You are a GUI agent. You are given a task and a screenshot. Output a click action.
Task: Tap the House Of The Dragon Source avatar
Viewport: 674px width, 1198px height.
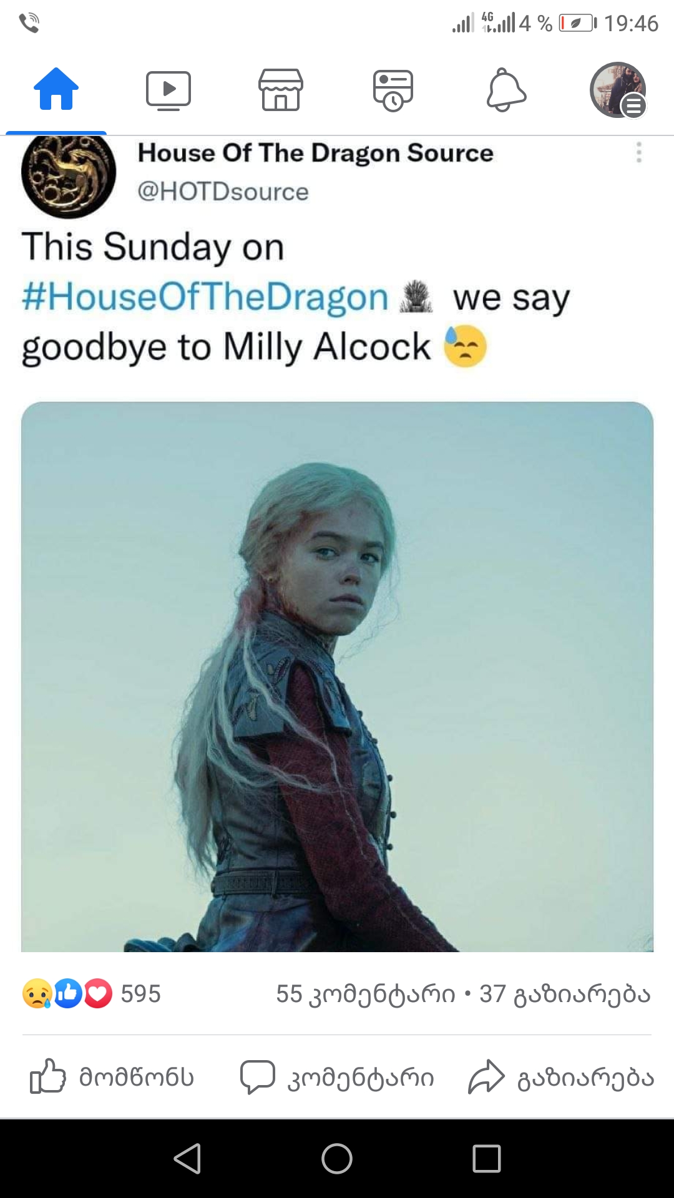[69, 175]
